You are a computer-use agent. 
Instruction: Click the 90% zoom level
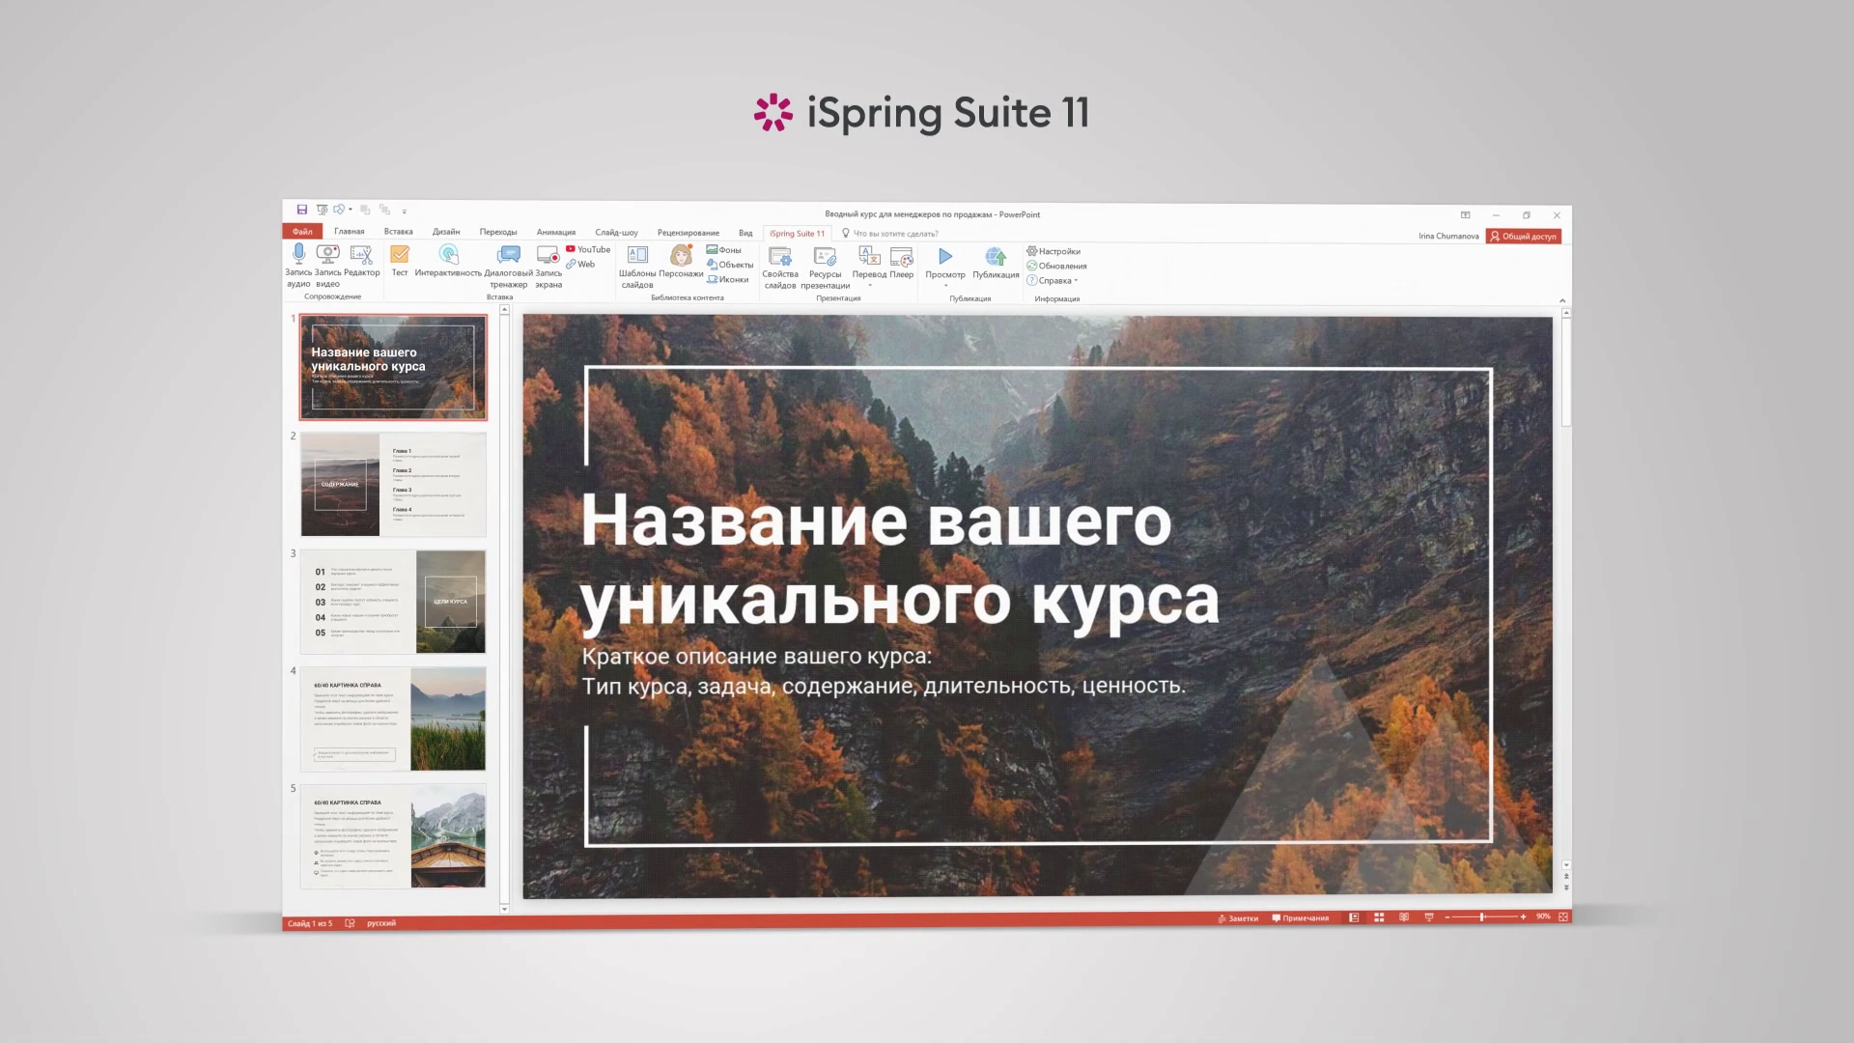pos(1543,916)
